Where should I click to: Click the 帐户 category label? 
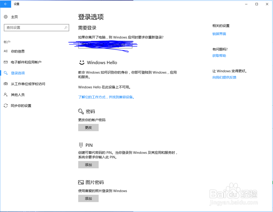pyautogui.click(x=7, y=42)
